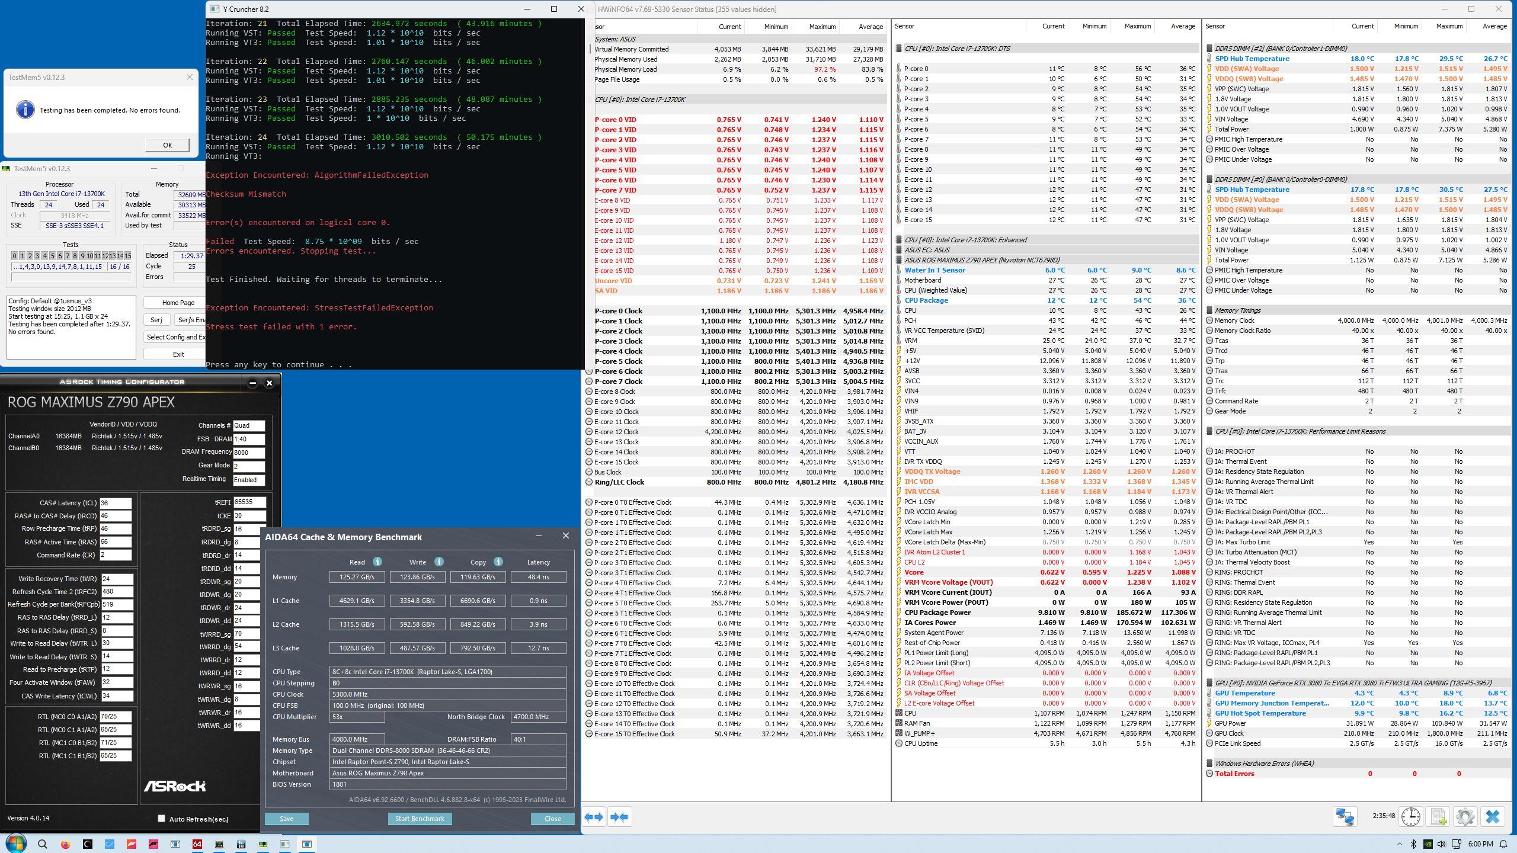Click Close button in AIDA64 benchmark
This screenshot has height=853, width=1517.
tap(552, 819)
